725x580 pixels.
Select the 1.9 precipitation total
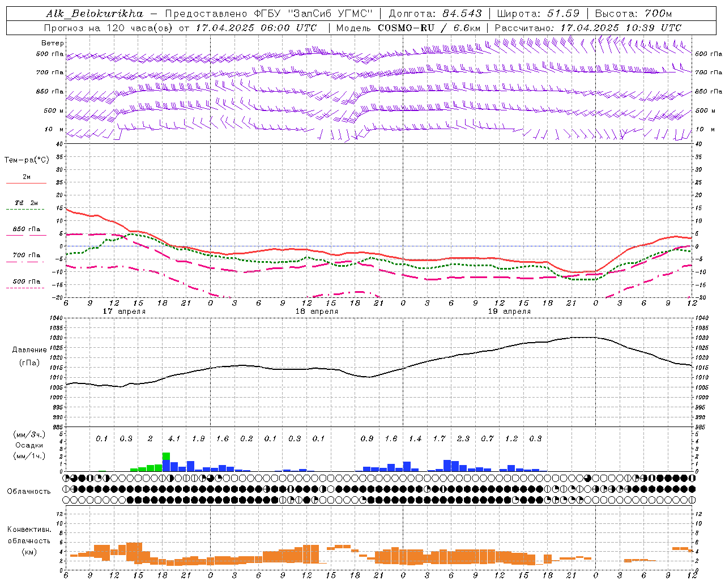coord(198,438)
